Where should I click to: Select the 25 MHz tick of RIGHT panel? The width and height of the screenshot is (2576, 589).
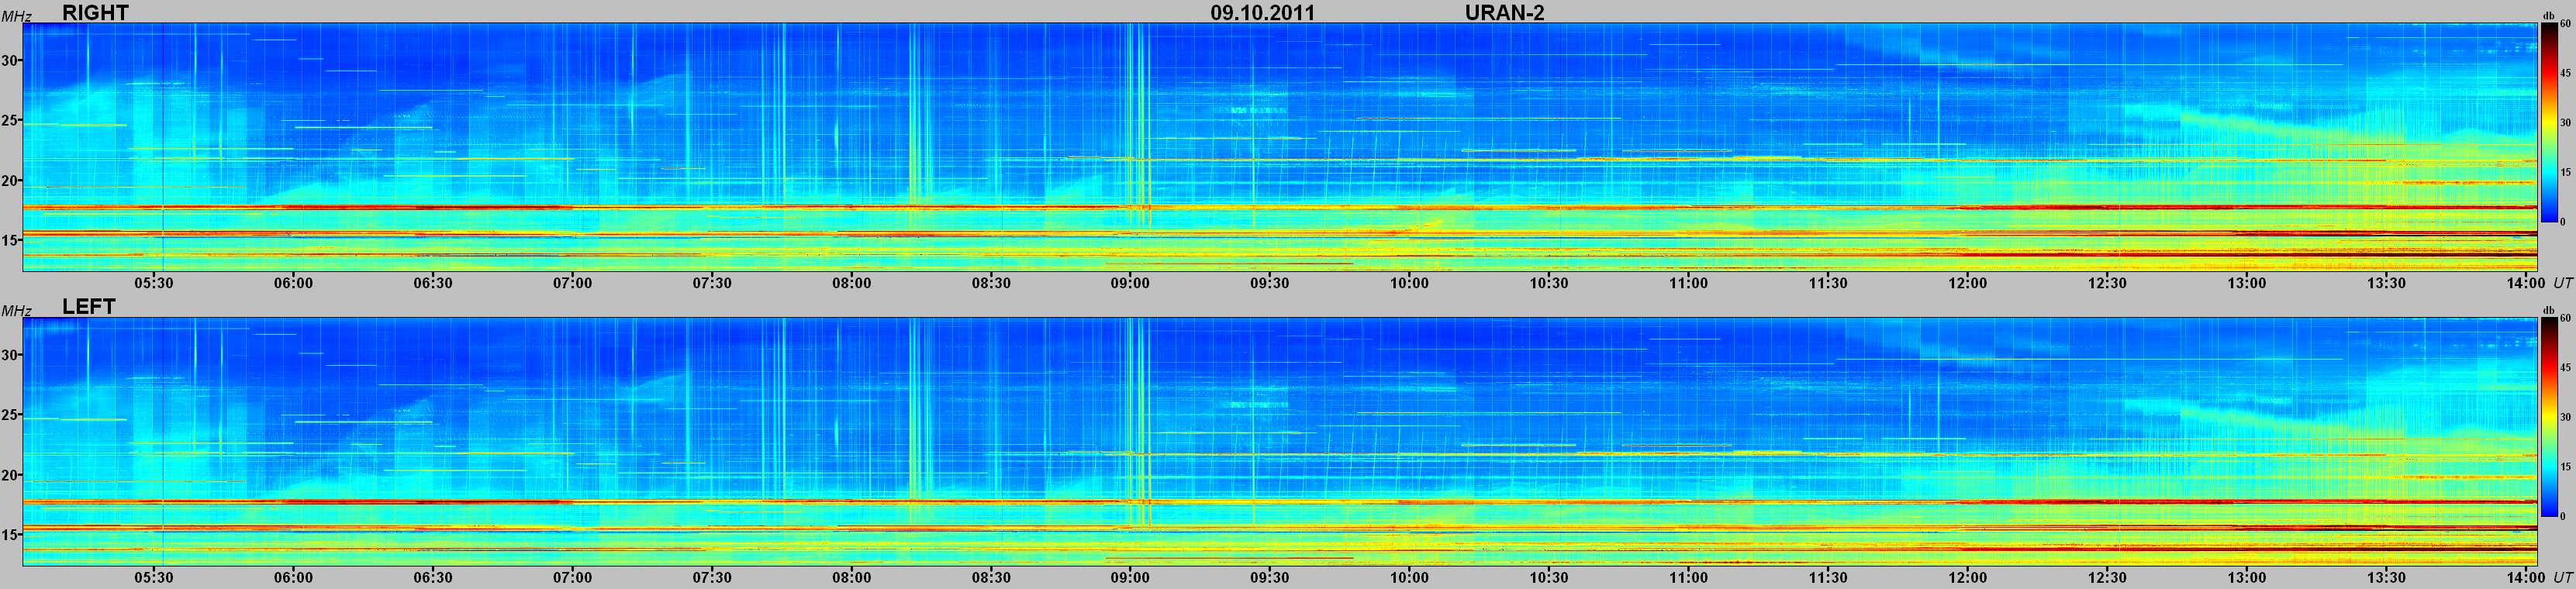pos(10,122)
